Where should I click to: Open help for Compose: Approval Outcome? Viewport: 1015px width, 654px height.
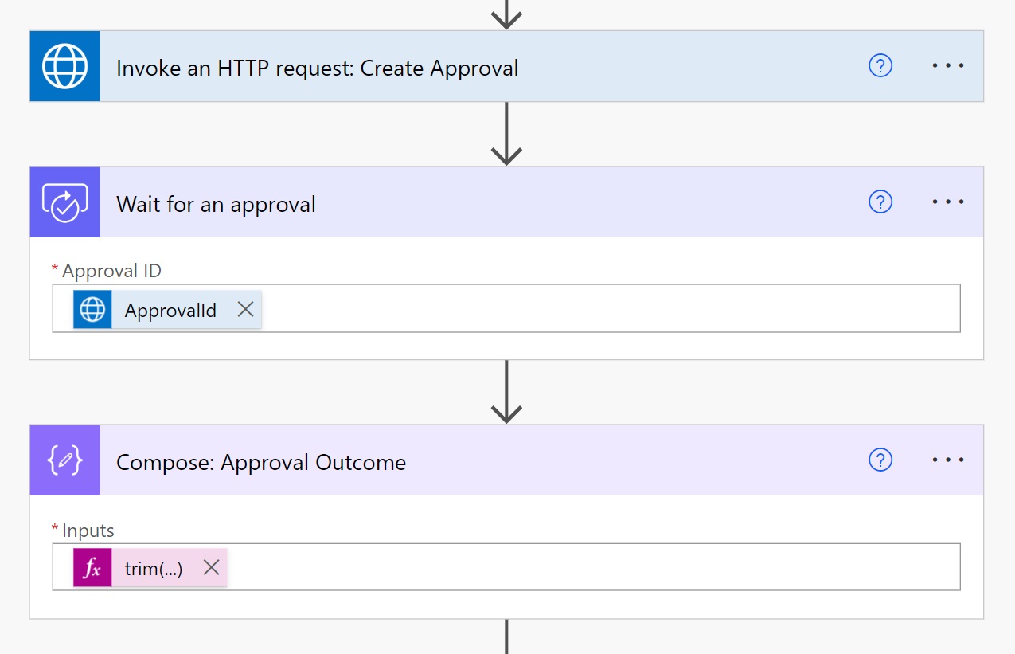[x=880, y=460]
